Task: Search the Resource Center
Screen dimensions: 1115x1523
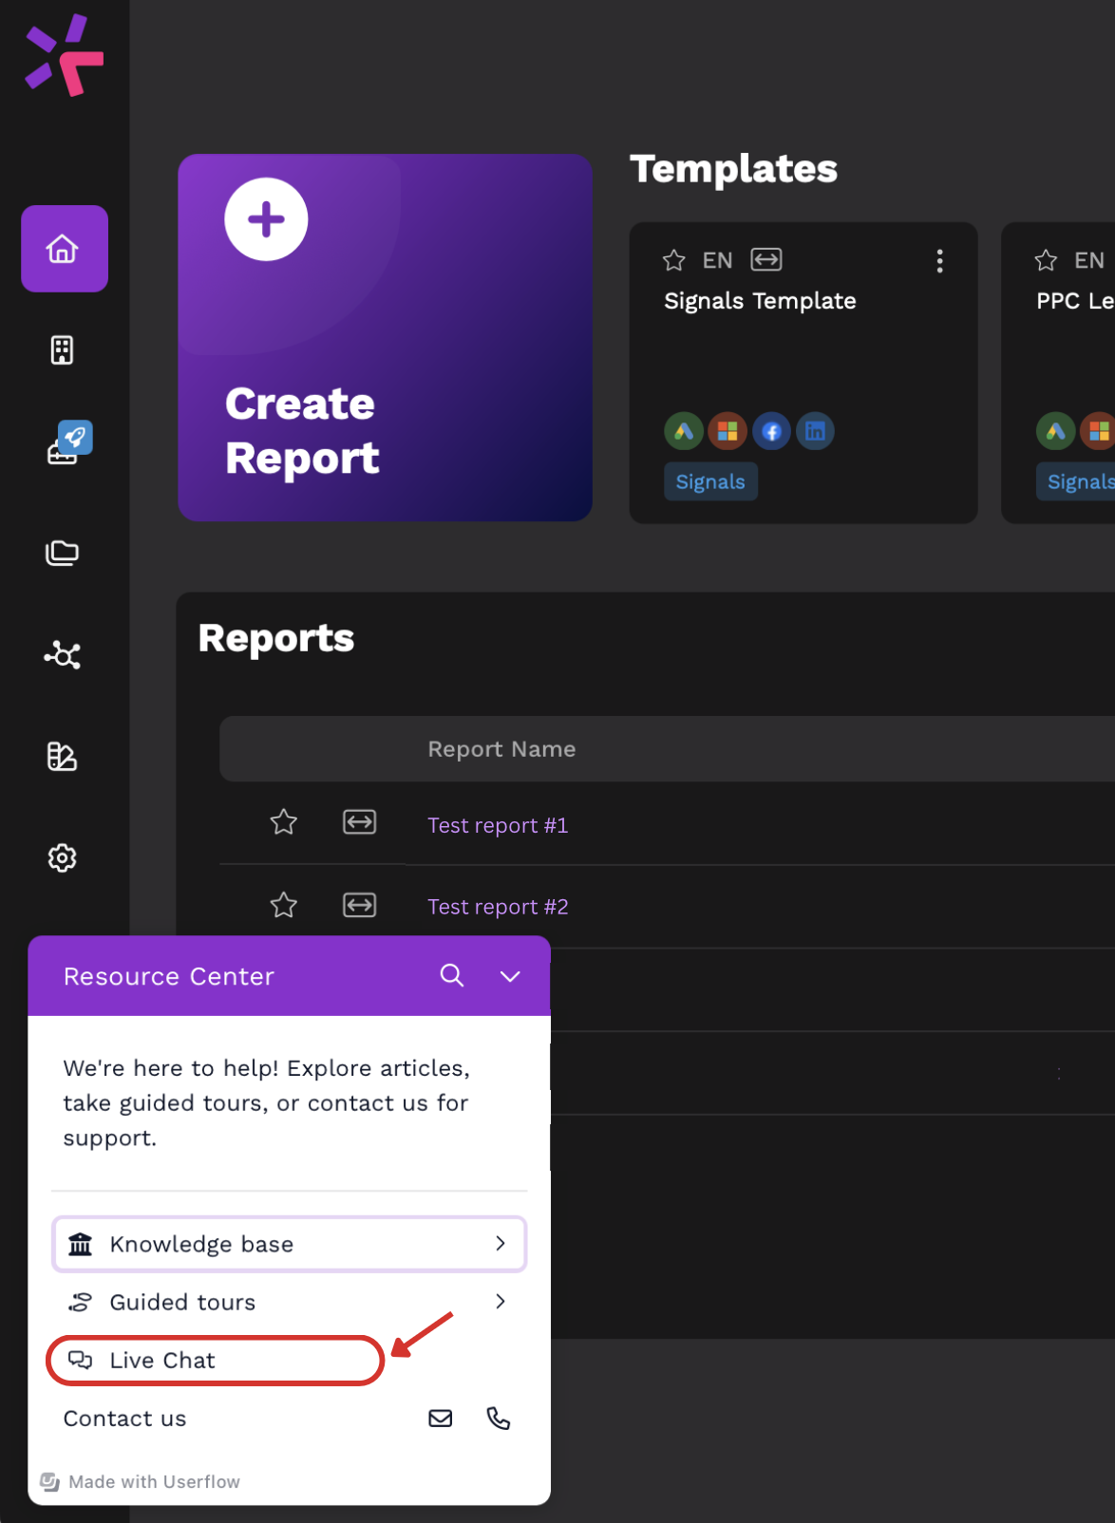Action: (x=452, y=975)
